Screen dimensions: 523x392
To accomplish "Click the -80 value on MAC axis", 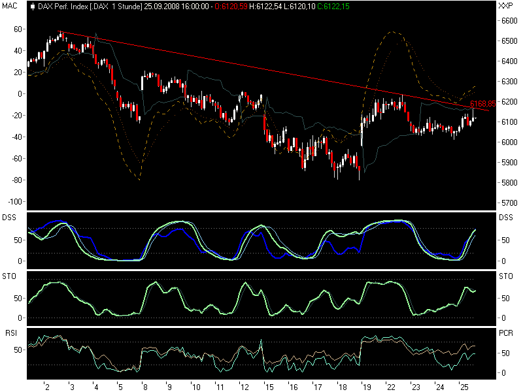I will pyautogui.click(x=16, y=180).
